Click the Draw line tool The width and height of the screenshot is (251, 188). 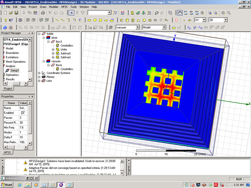coord(57,20)
